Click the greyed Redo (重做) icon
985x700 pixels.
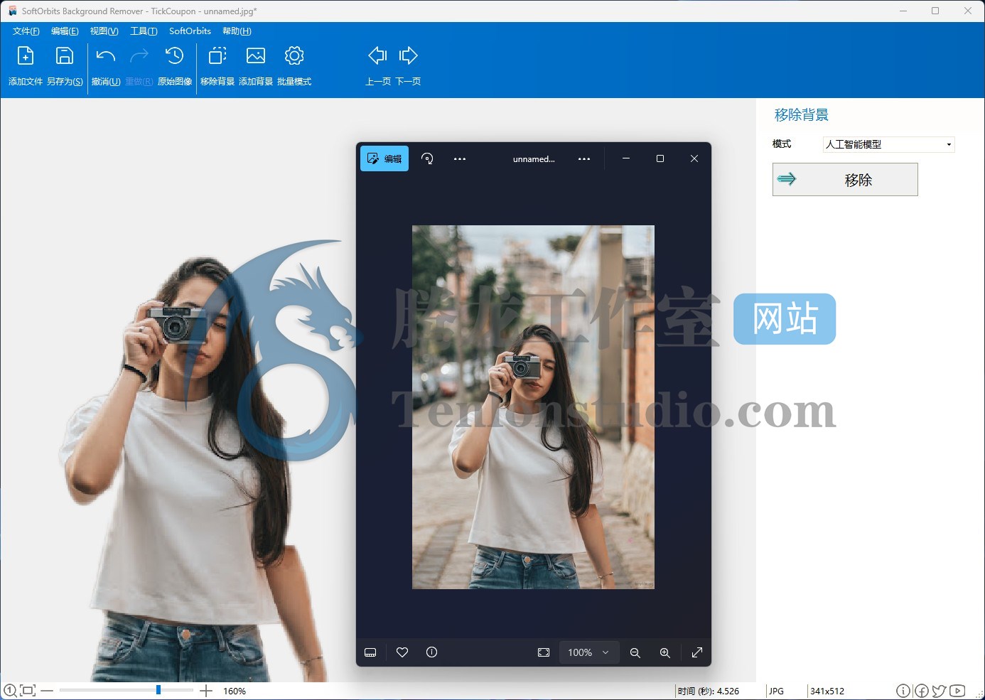pos(139,56)
